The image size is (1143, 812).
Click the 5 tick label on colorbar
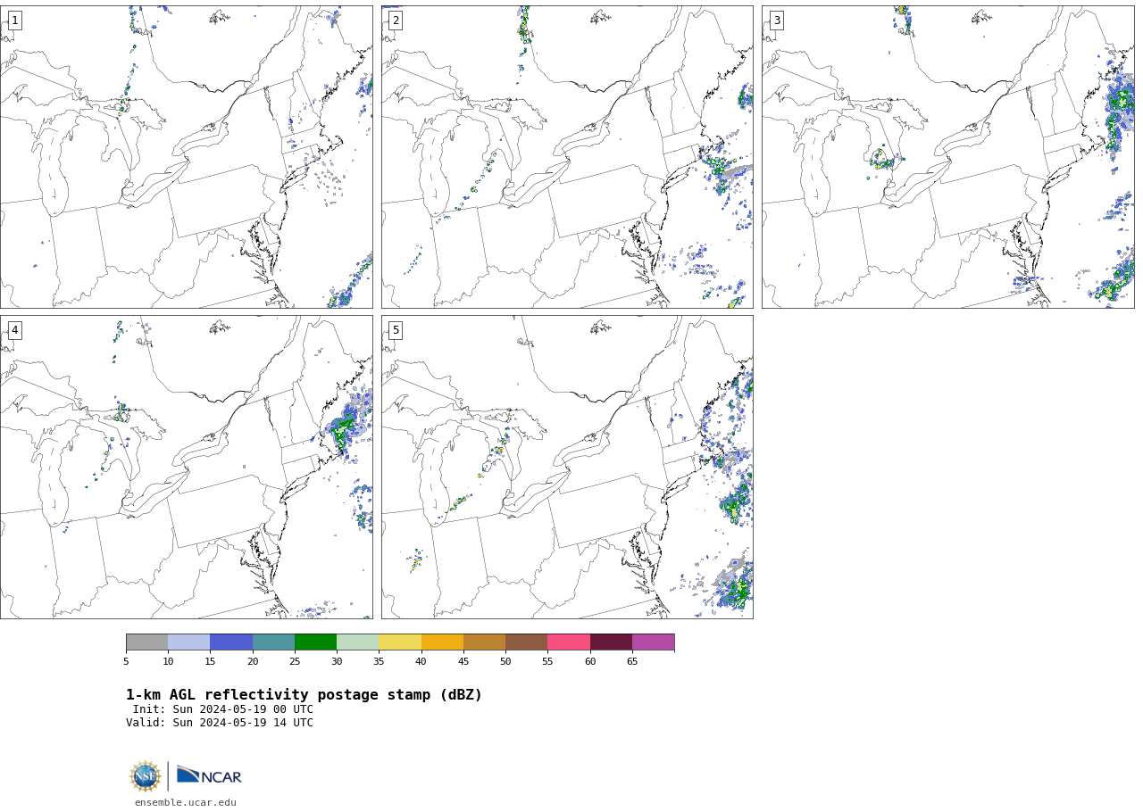click(126, 661)
